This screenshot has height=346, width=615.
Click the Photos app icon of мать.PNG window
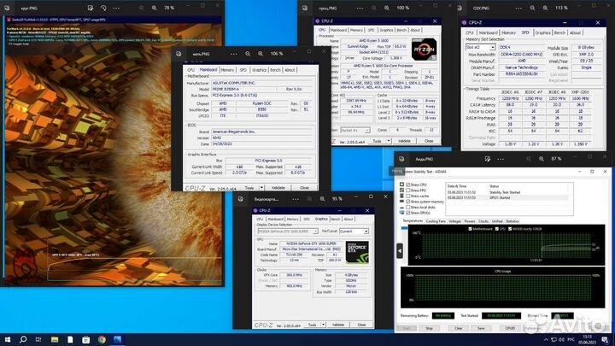point(179,54)
